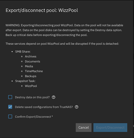Viewport: 134px width, 138px height.
Task: Click the 'These services depend on pool' sentence
Action: pos(62,44)
